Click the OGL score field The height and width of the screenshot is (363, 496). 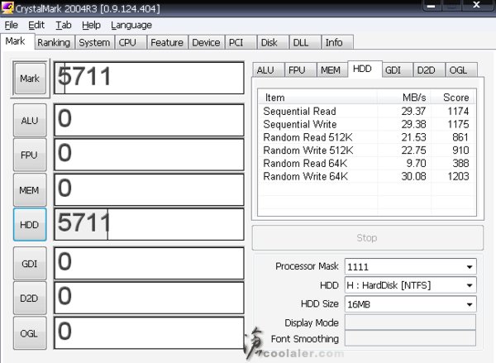(x=150, y=333)
